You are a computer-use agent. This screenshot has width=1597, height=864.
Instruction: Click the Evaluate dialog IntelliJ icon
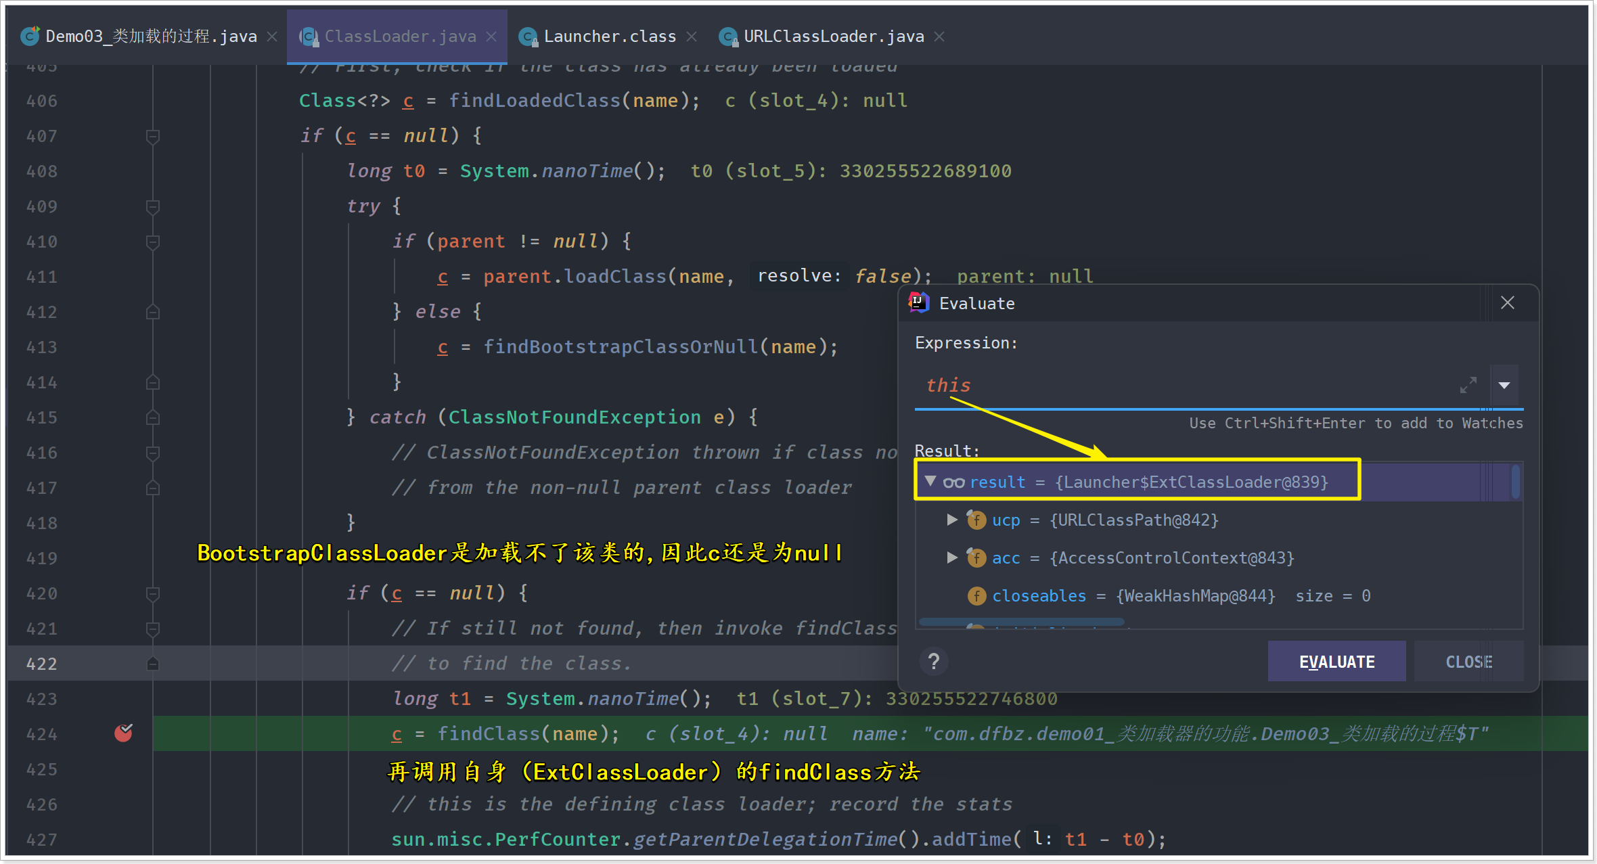point(918,302)
